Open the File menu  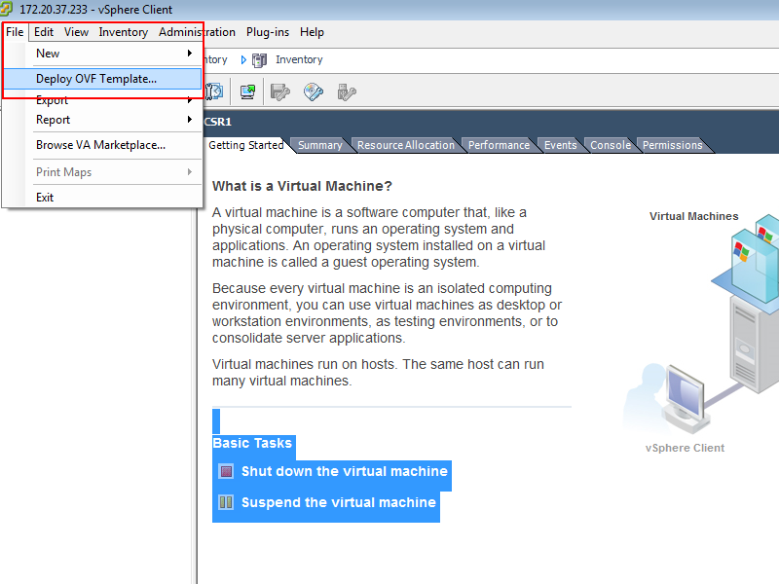pyautogui.click(x=15, y=32)
